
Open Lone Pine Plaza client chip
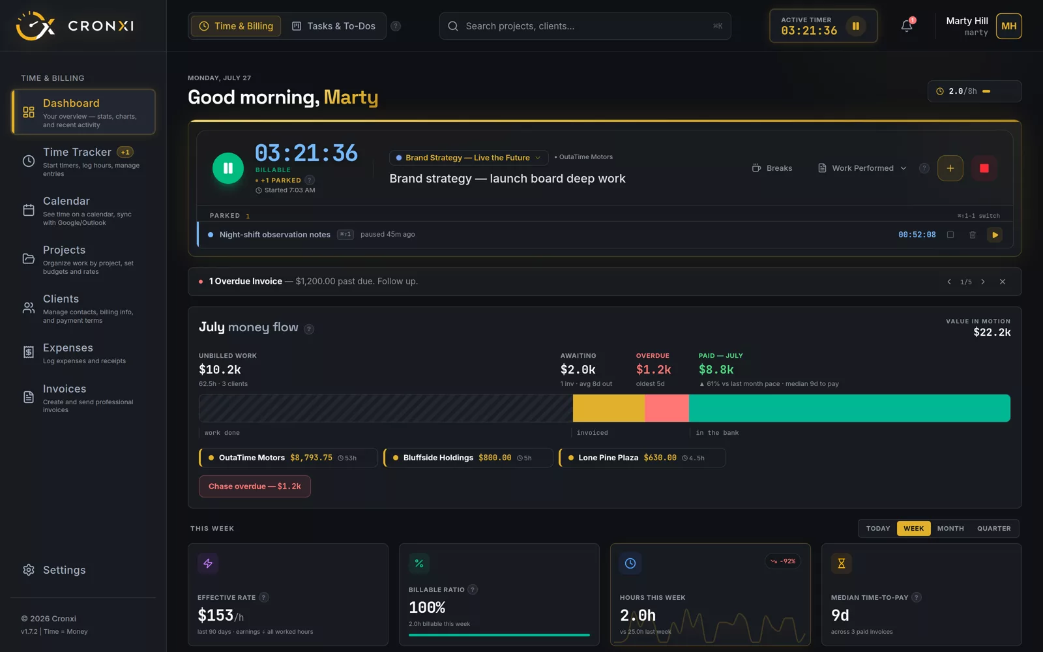[x=642, y=458]
